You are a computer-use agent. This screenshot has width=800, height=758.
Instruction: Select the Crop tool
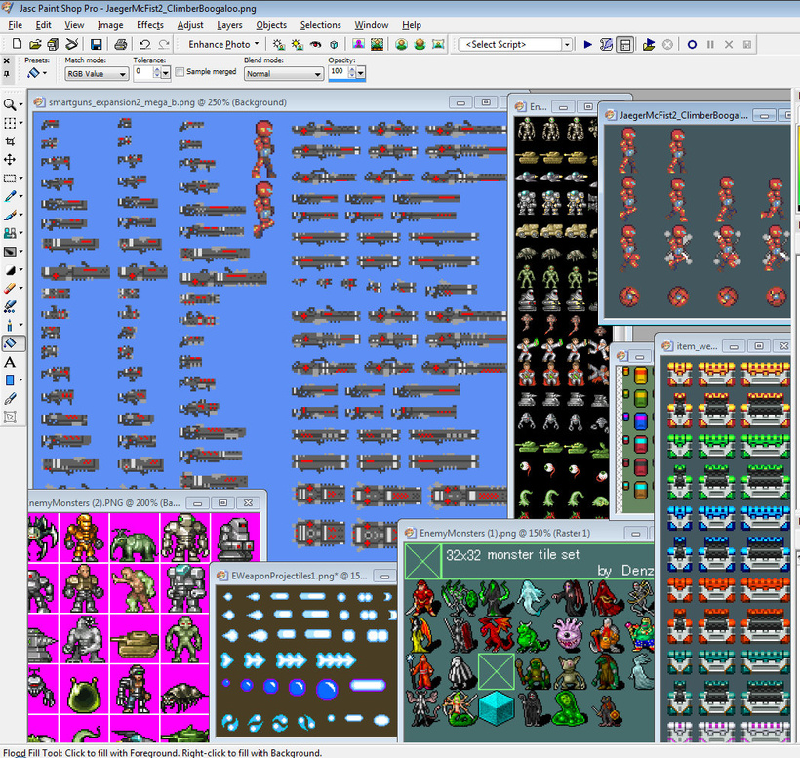[10, 141]
